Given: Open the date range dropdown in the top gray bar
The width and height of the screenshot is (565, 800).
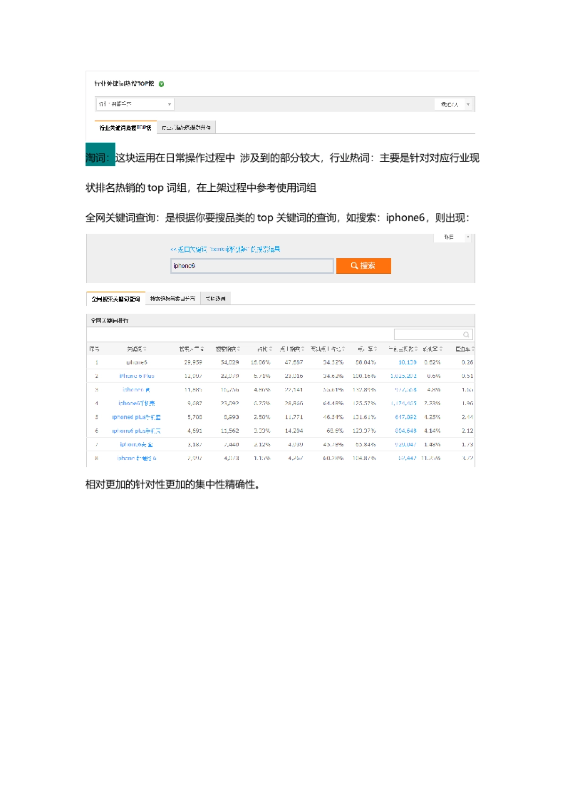Looking at the screenshot, I should [x=453, y=104].
